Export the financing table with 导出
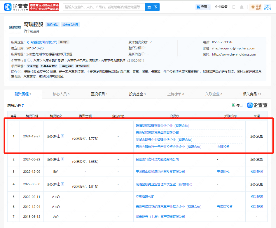The image size is (276, 228). pos(237,105)
